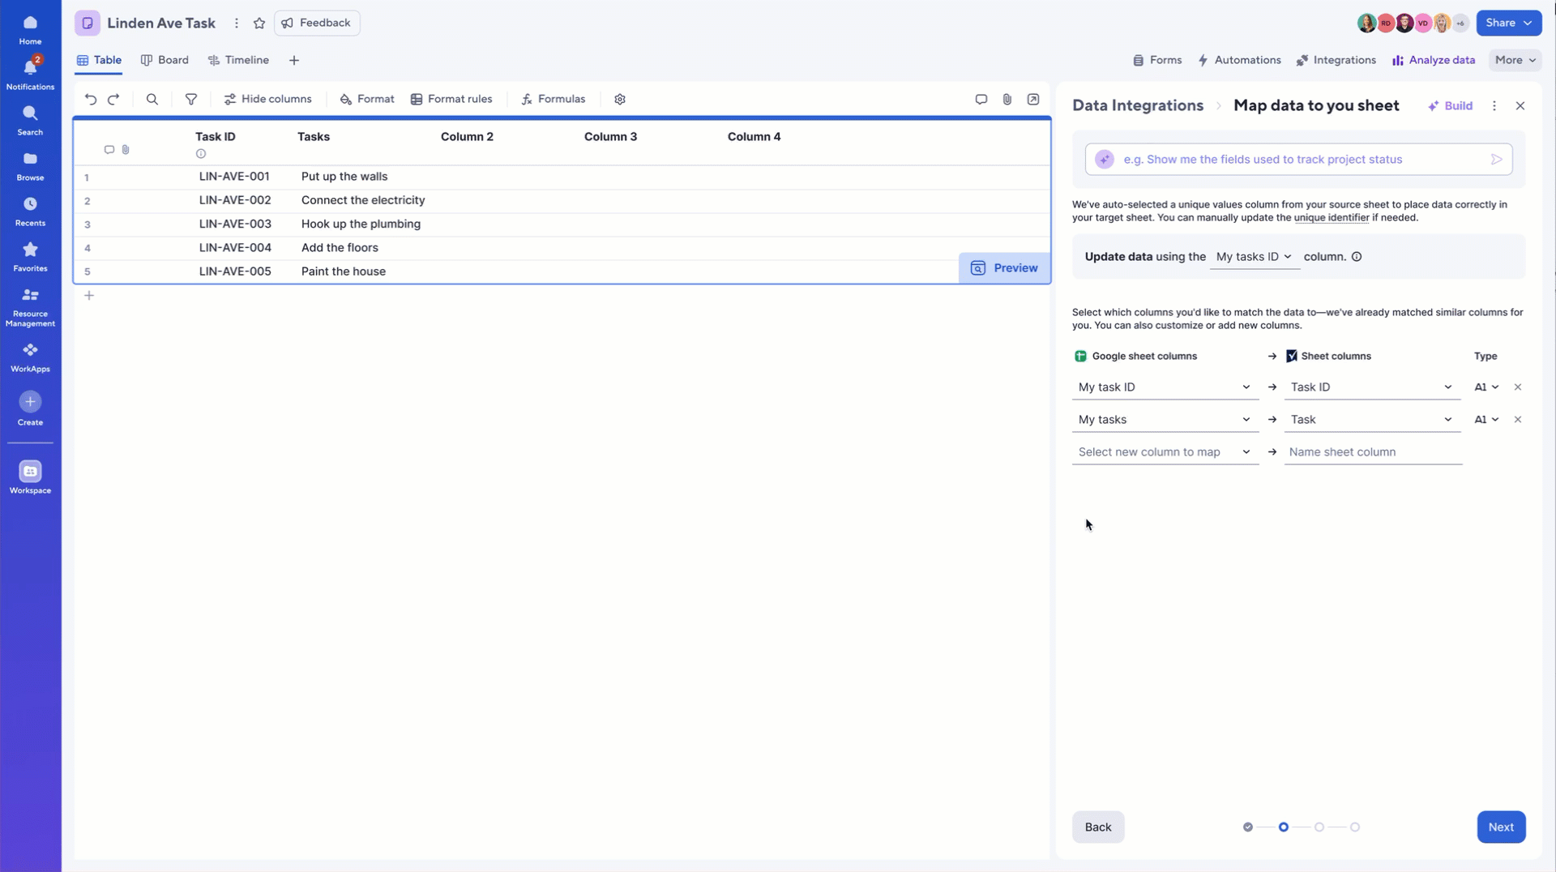
Task: Click the redo arrow icon
Action: pyautogui.click(x=114, y=99)
